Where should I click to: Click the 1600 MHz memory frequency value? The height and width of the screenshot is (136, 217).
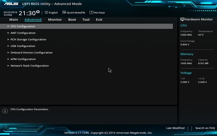(186, 63)
